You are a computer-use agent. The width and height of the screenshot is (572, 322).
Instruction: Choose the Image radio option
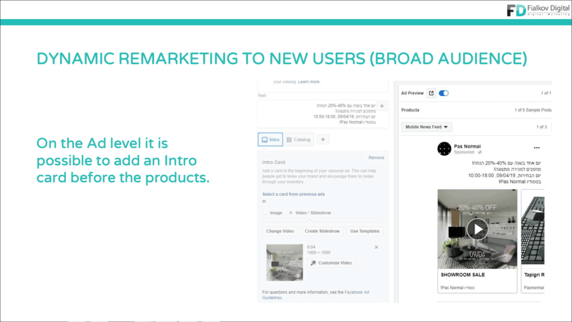click(x=265, y=213)
